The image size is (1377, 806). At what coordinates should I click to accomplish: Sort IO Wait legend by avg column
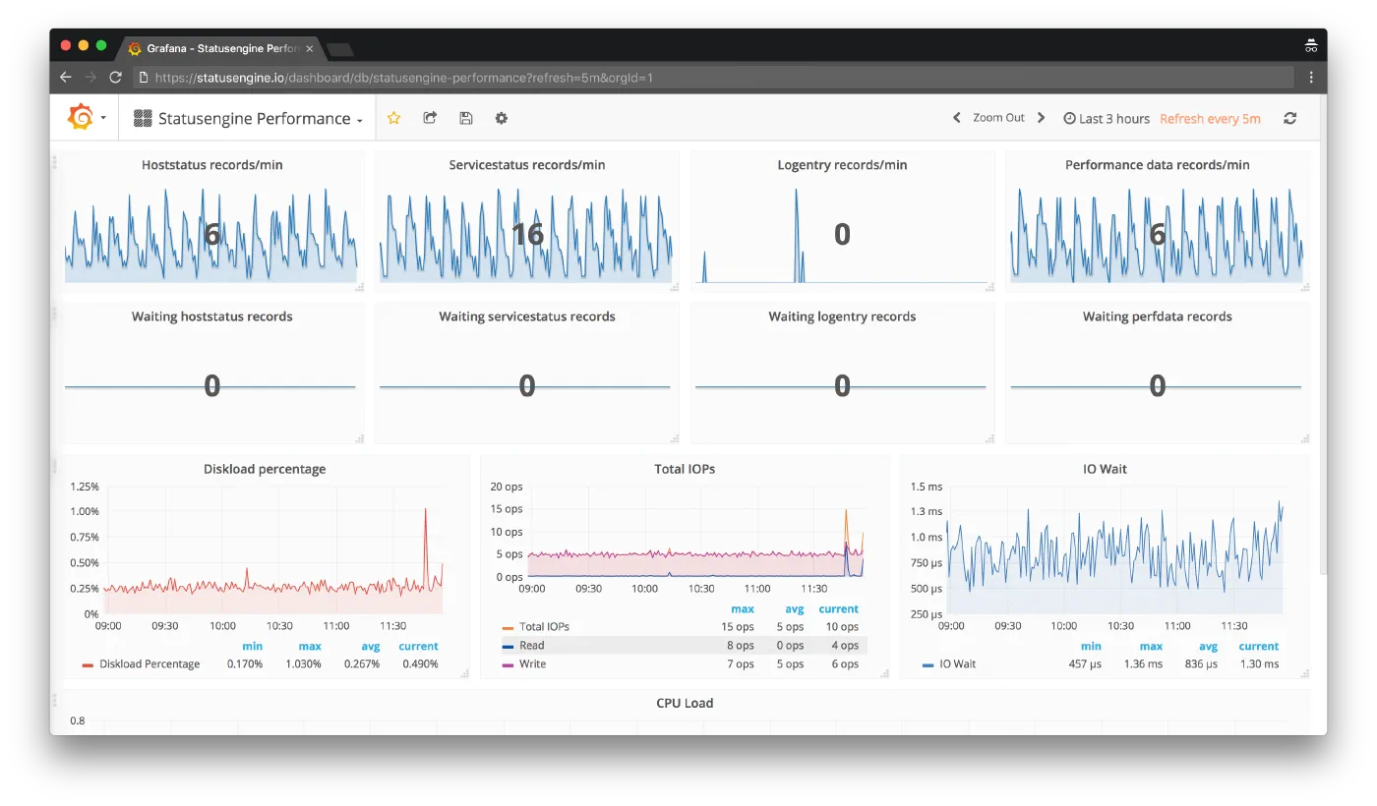point(1208,646)
